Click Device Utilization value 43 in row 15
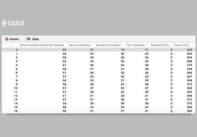The height and width of the screenshot is (137, 197). pyautogui.click(x=92, y=107)
